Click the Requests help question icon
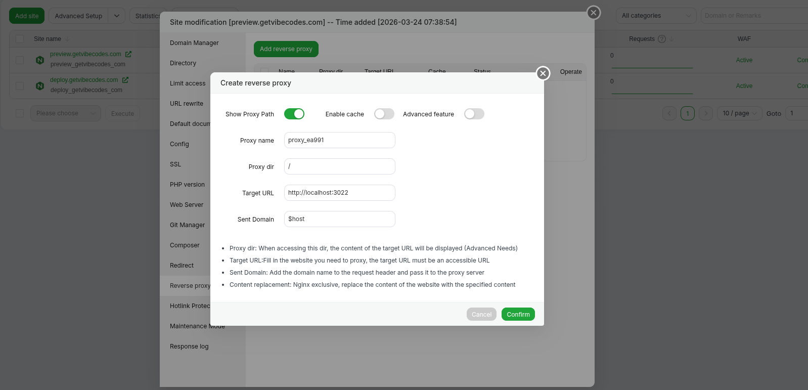808x390 pixels. 662,39
